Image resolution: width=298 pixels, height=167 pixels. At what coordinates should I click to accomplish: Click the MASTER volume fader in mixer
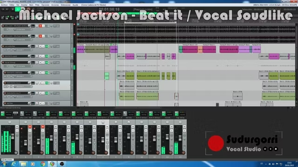[x=13, y=136]
